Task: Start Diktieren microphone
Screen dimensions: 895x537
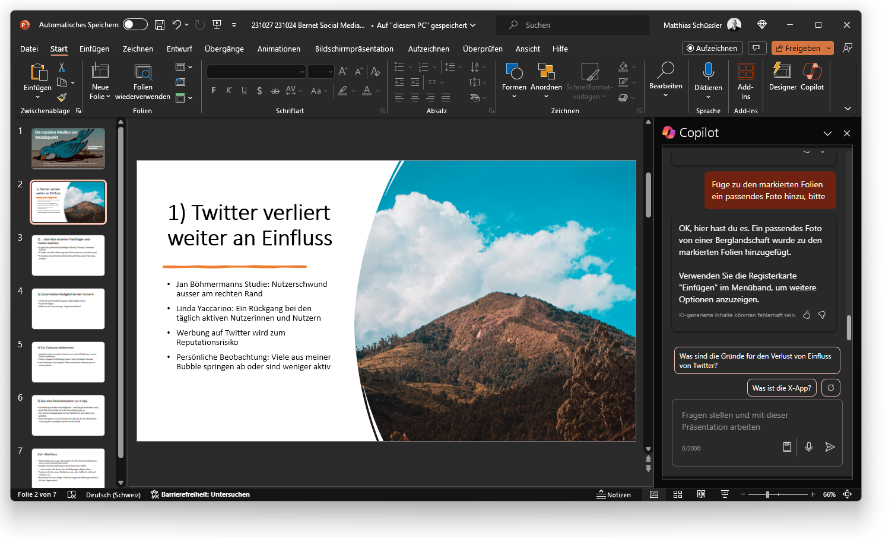Action: coord(708,82)
